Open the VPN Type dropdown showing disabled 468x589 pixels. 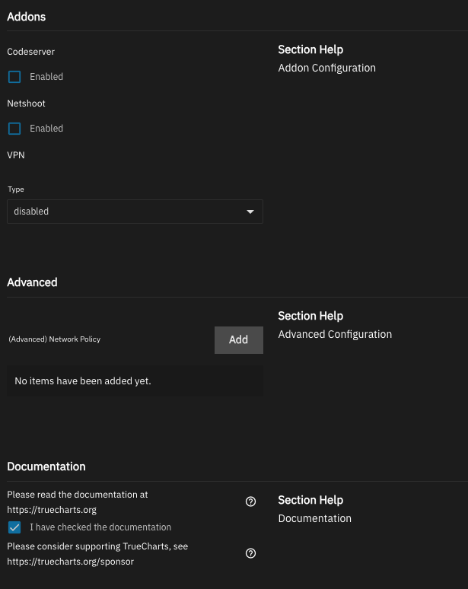(135, 212)
